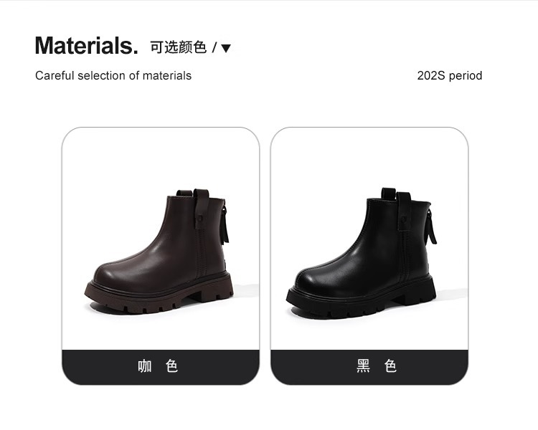The image size is (538, 430).
Task: Click the 黑 character in black label
Action: (363, 366)
